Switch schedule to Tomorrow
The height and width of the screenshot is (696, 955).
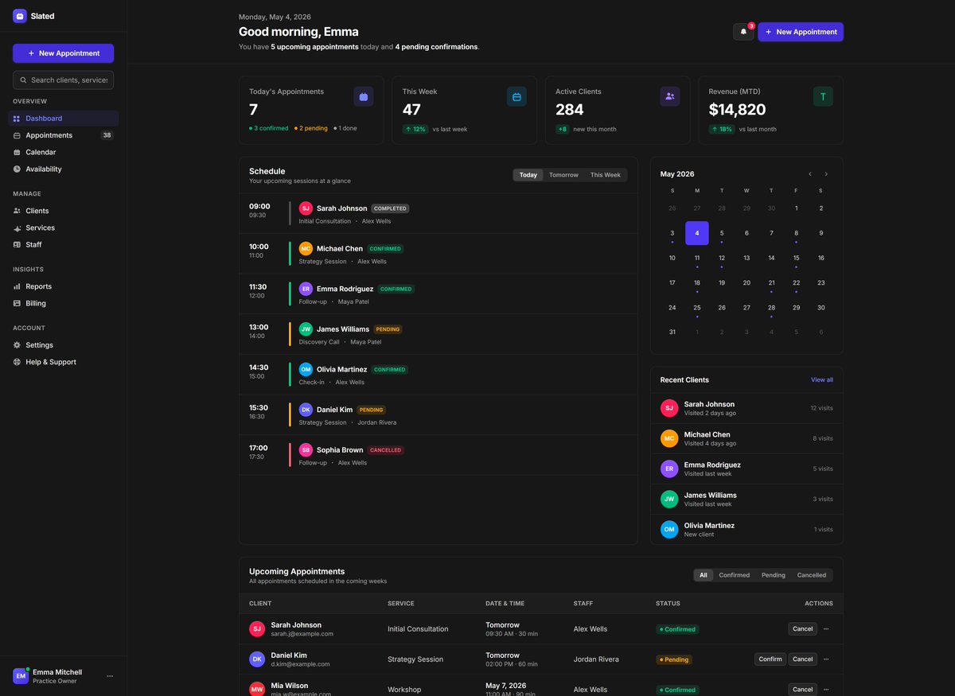[563, 175]
